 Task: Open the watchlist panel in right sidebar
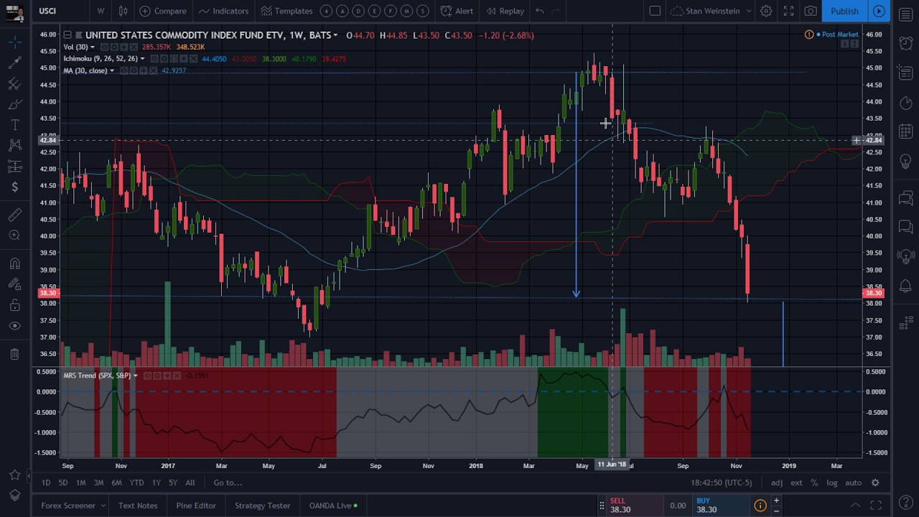(905, 14)
